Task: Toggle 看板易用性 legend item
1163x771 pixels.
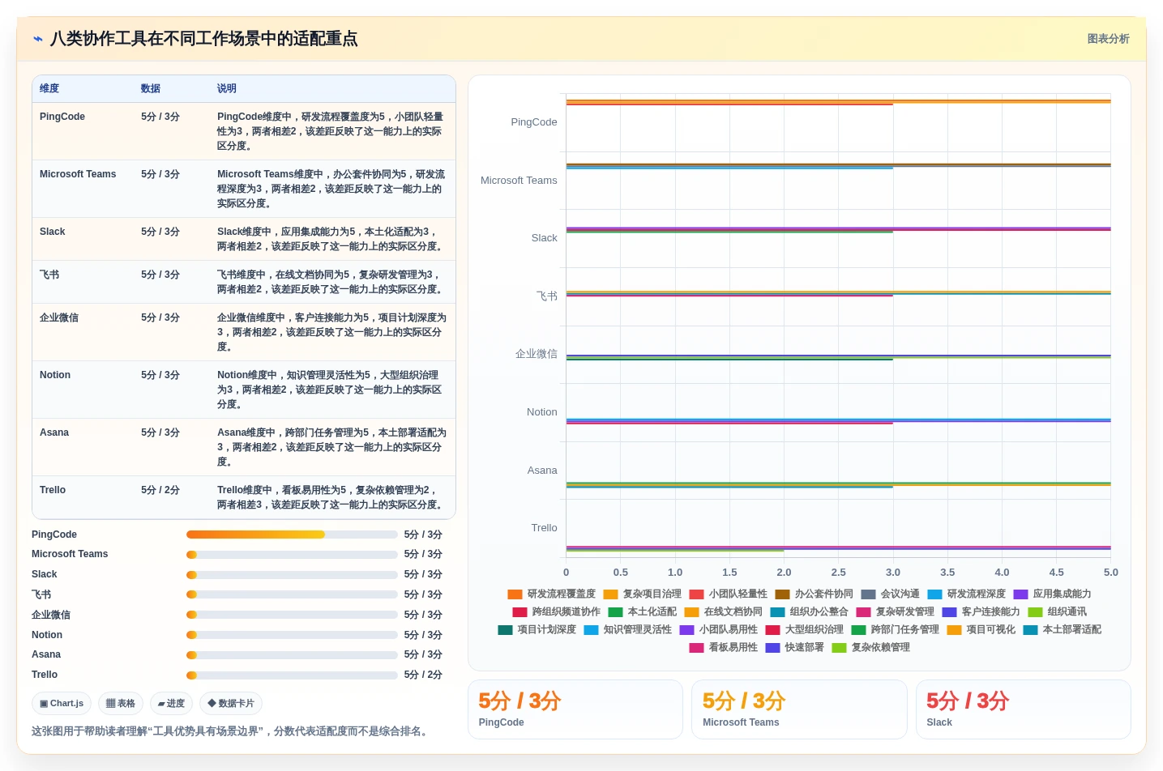Action: point(723,648)
